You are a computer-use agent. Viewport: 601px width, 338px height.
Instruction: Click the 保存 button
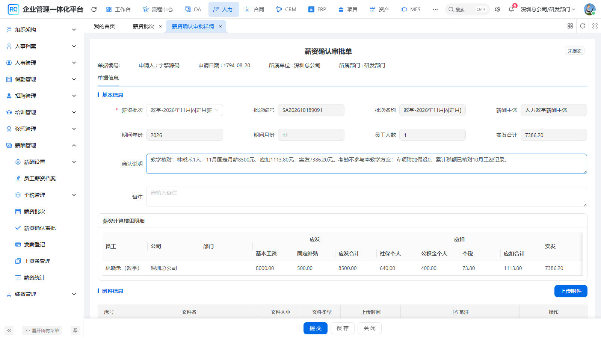[x=343, y=328]
